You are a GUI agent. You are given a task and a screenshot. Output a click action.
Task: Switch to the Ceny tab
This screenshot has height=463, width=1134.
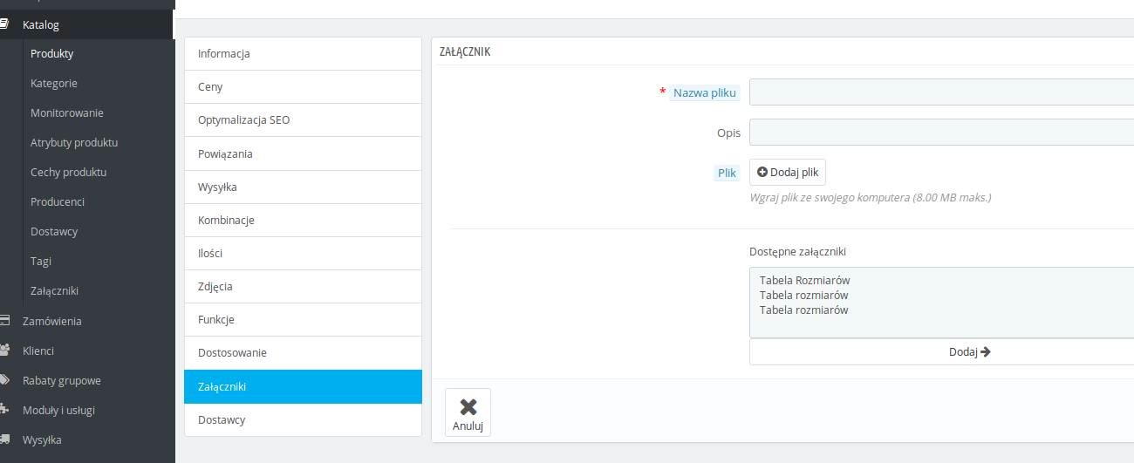coord(303,86)
